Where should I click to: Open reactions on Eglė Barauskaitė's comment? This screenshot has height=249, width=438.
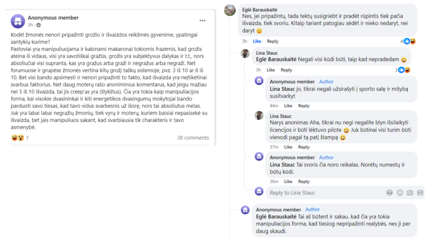pyautogui.click(x=408, y=41)
